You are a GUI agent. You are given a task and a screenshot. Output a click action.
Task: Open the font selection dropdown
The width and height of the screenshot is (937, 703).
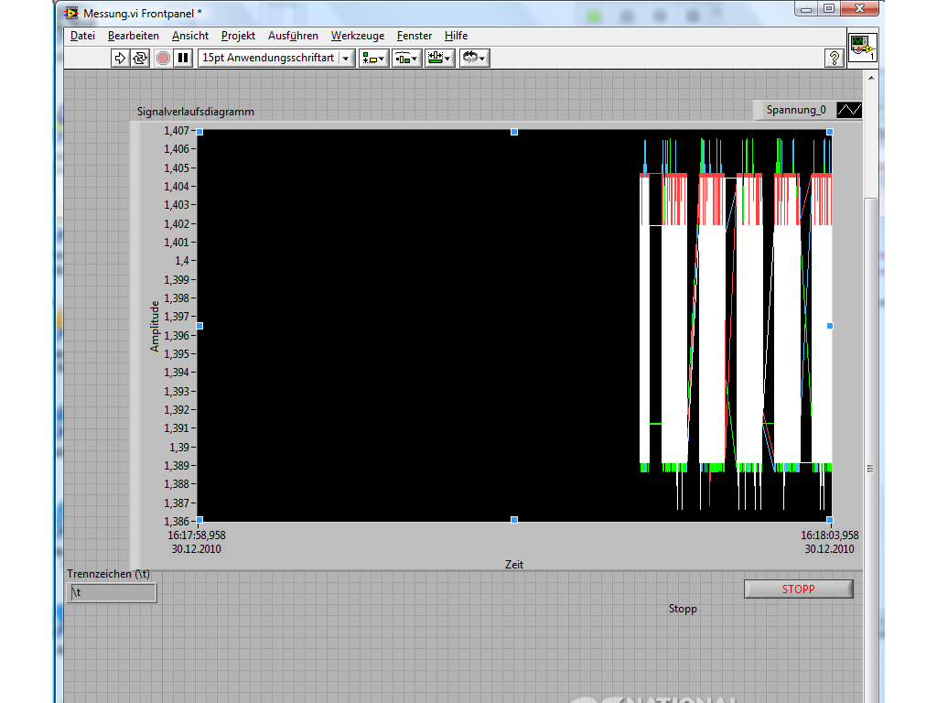coord(276,58)
